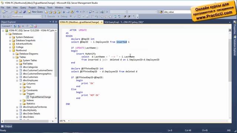Open the Help menu
Screen dimensions: 237x133
point(68,7)
